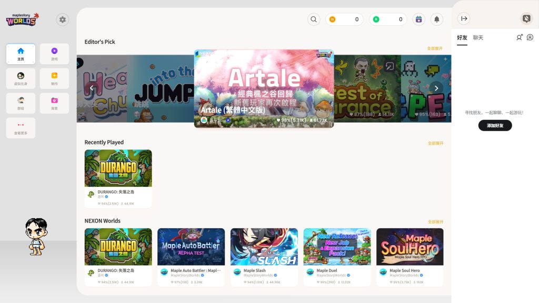This screenshot has height=303, width=539.
Task: Click the Artale (繁體中文版) caption text
Action: tap(233, 110)
